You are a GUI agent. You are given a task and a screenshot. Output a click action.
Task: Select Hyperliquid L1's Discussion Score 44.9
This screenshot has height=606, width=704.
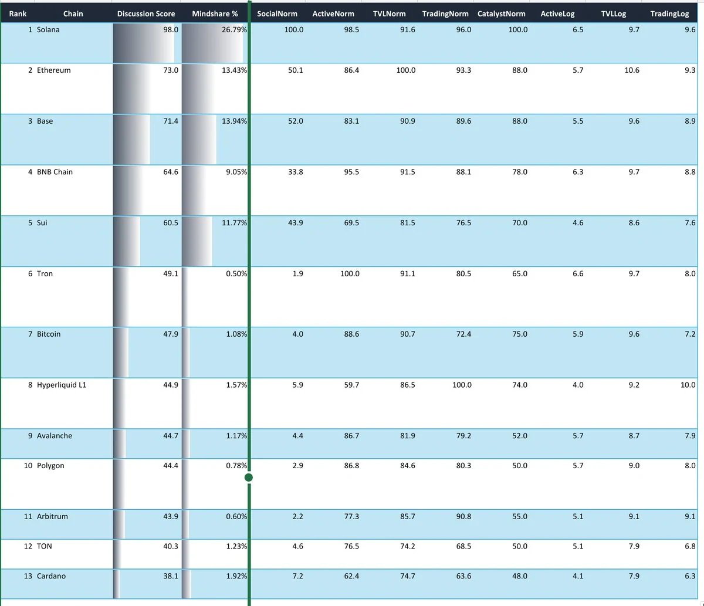[171, 385]
